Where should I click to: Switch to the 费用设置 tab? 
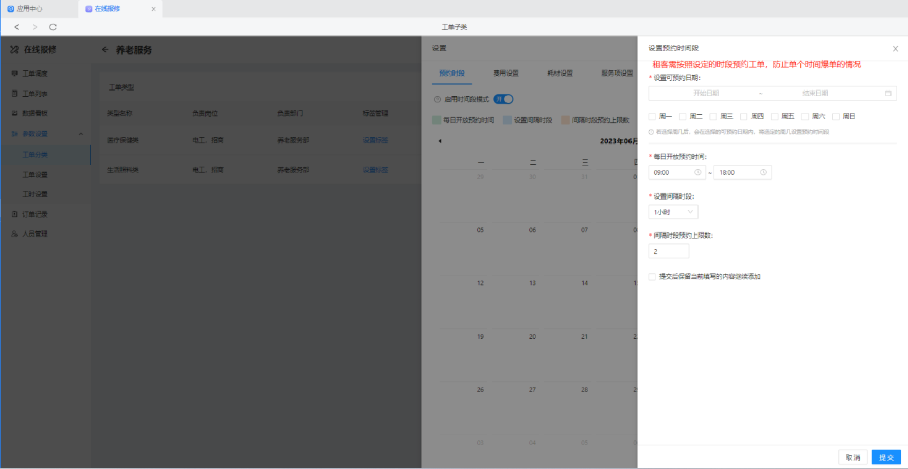point(505,73)
